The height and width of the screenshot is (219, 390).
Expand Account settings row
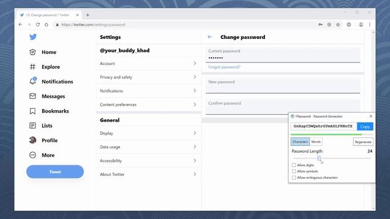149,63
